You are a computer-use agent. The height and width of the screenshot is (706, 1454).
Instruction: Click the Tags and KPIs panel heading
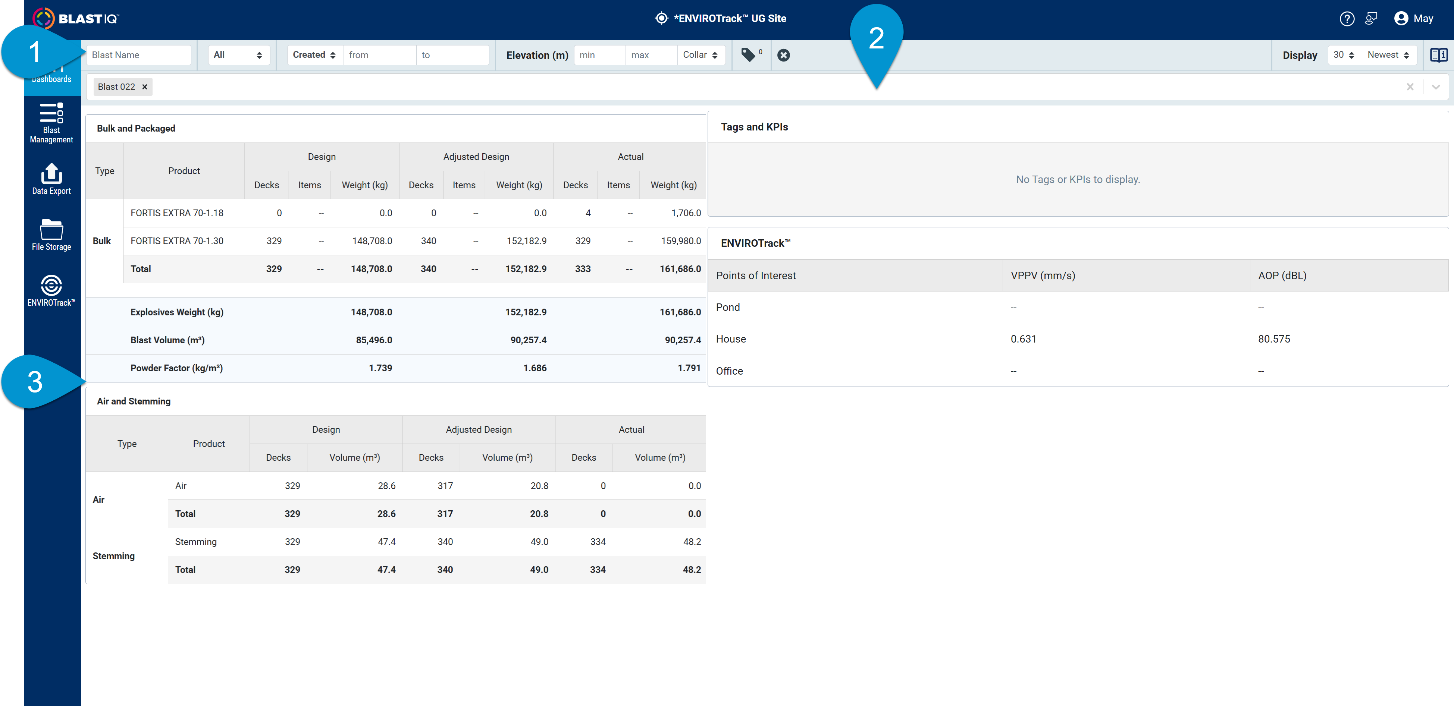(754, 127)
